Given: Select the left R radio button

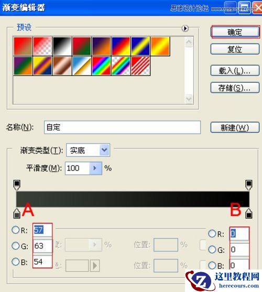Looking at the screenshot, I should (15, 230).
